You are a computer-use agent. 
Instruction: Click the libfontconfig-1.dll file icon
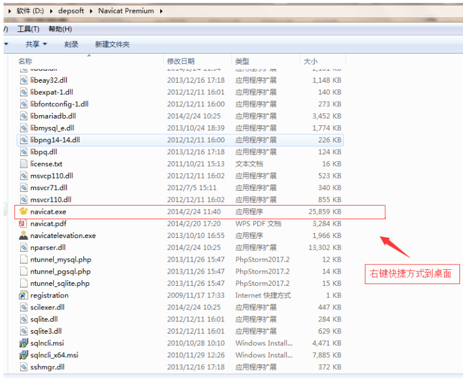pyautogui.click(x=24, y=104)
